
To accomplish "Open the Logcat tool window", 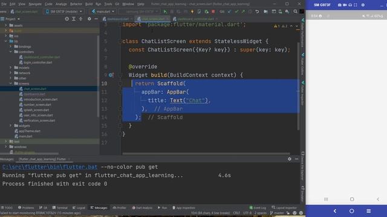I will (79, 208).
